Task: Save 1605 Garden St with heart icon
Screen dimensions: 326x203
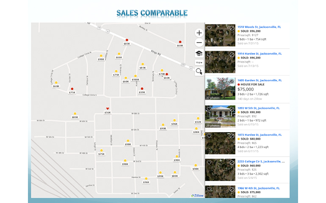Action: tap(209, 82)
